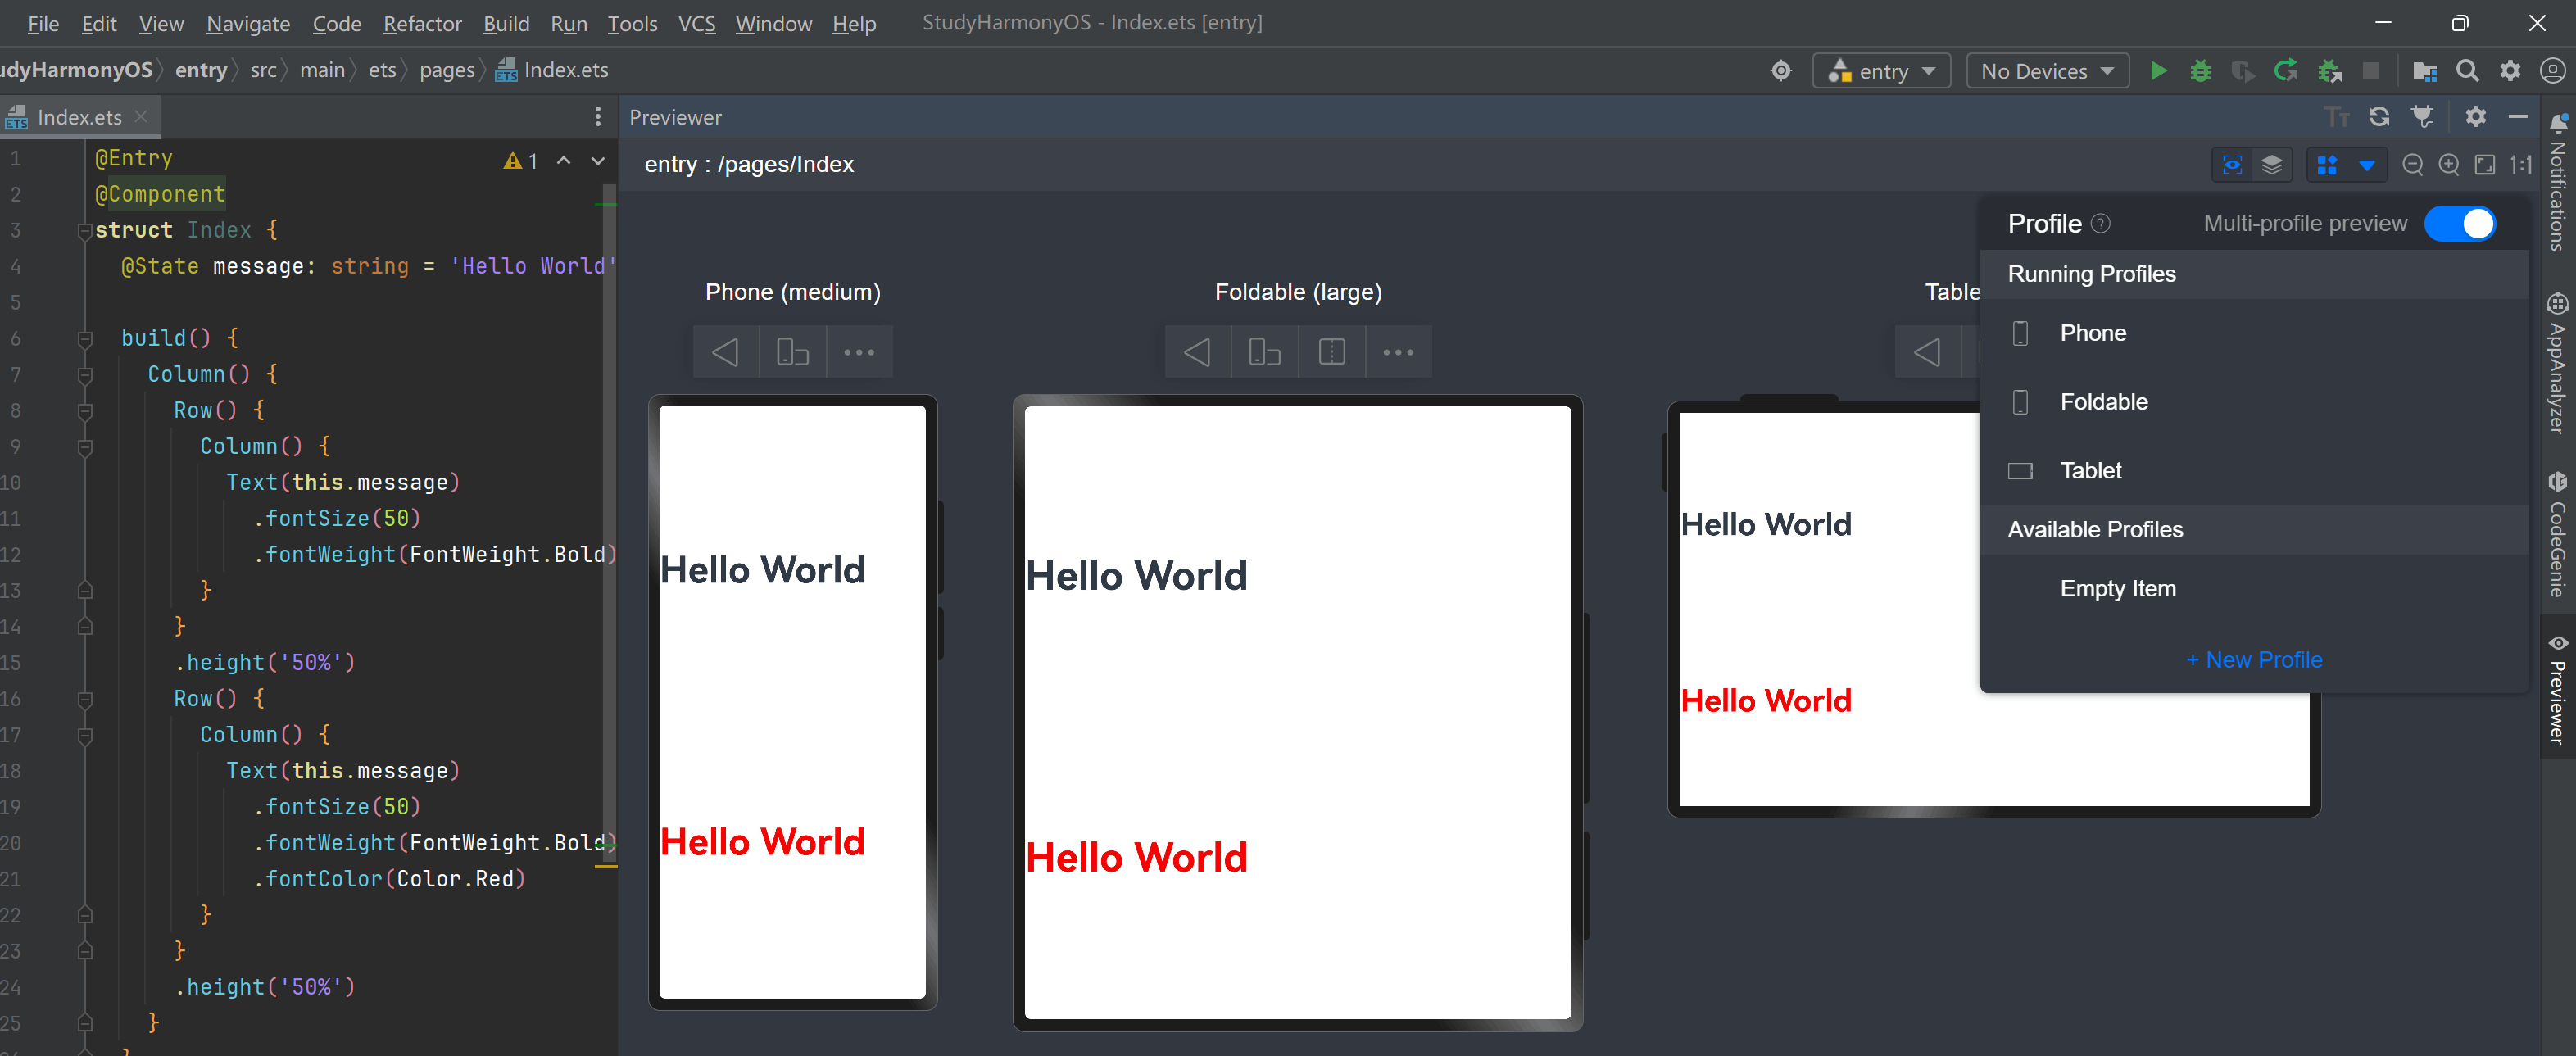This screenshot has width=2576, height=1056.
Task: Open IDE settings gear in main toolbar
Action: [x=2510, y=71]
